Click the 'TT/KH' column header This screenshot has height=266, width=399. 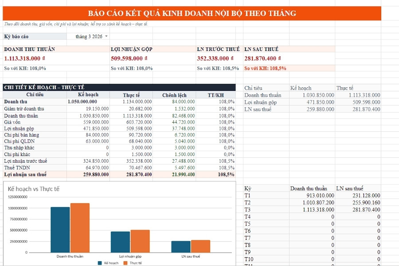(x=215, y=95)
